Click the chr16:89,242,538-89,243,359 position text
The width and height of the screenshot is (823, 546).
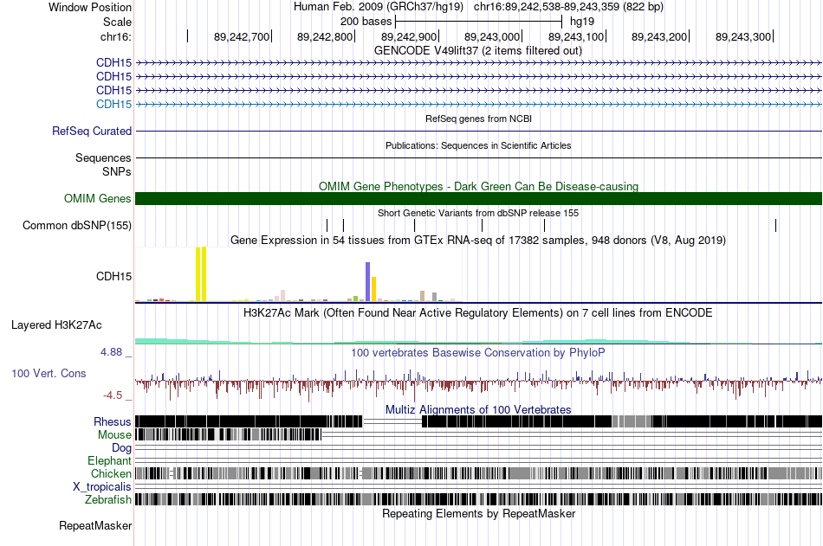pyautogui.click(x=568, y=7)
